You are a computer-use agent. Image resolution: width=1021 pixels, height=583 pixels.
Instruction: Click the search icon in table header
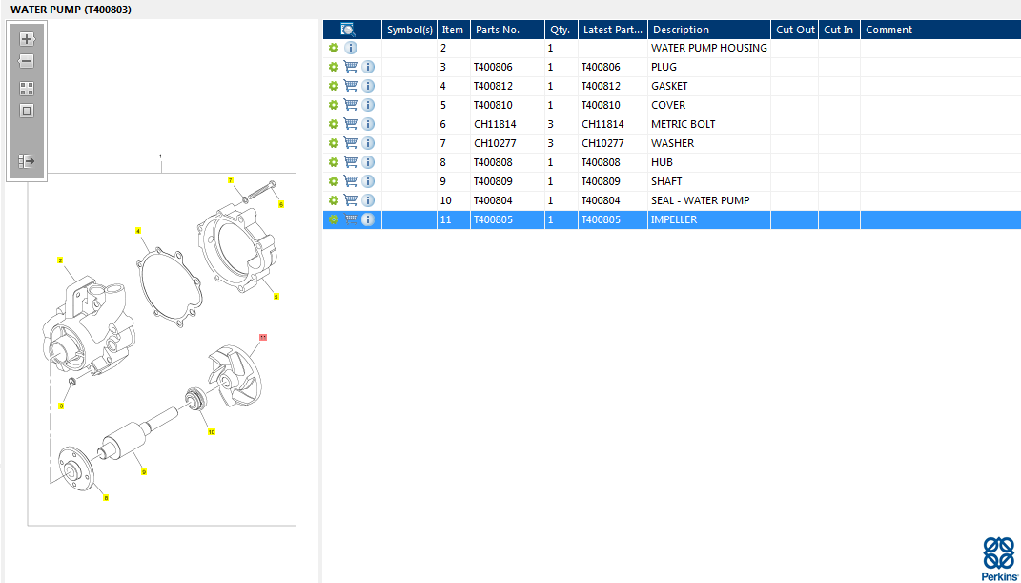(x=348, y=30)
